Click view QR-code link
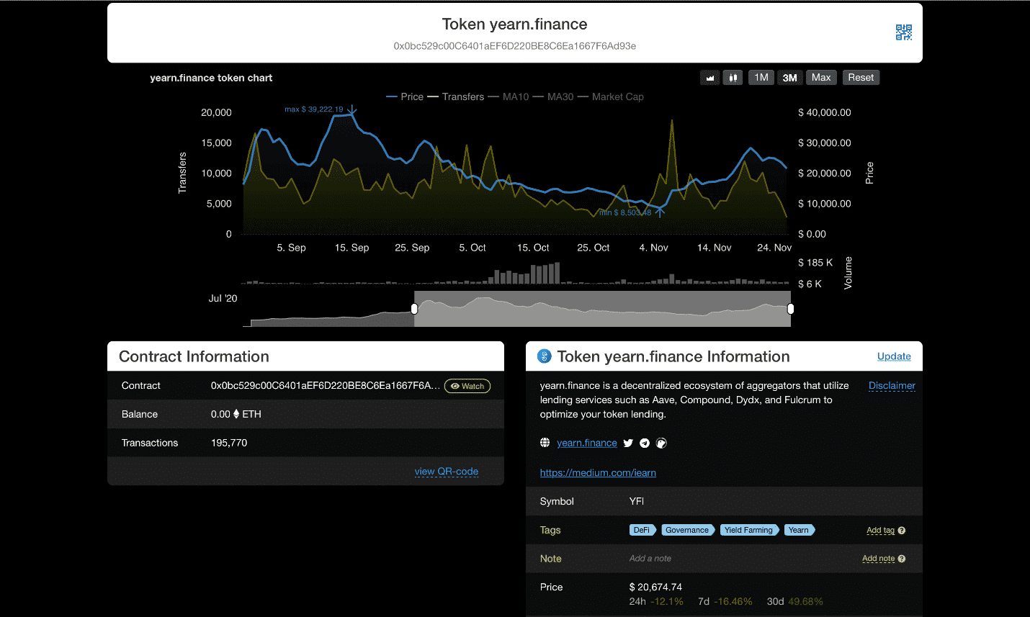The width and height of the screenshot is (1030, 617). [447, 472]
